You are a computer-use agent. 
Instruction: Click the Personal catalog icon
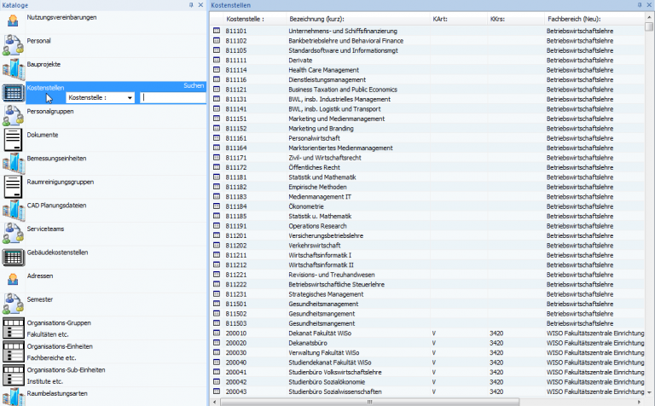pos(13,44)
